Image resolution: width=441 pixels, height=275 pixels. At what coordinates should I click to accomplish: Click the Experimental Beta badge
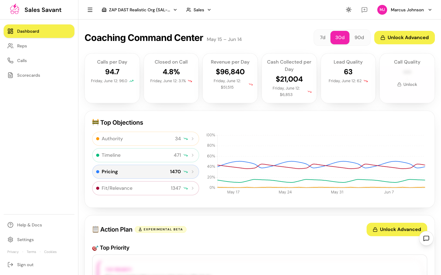pyautogui.click(x=160, y=229)
